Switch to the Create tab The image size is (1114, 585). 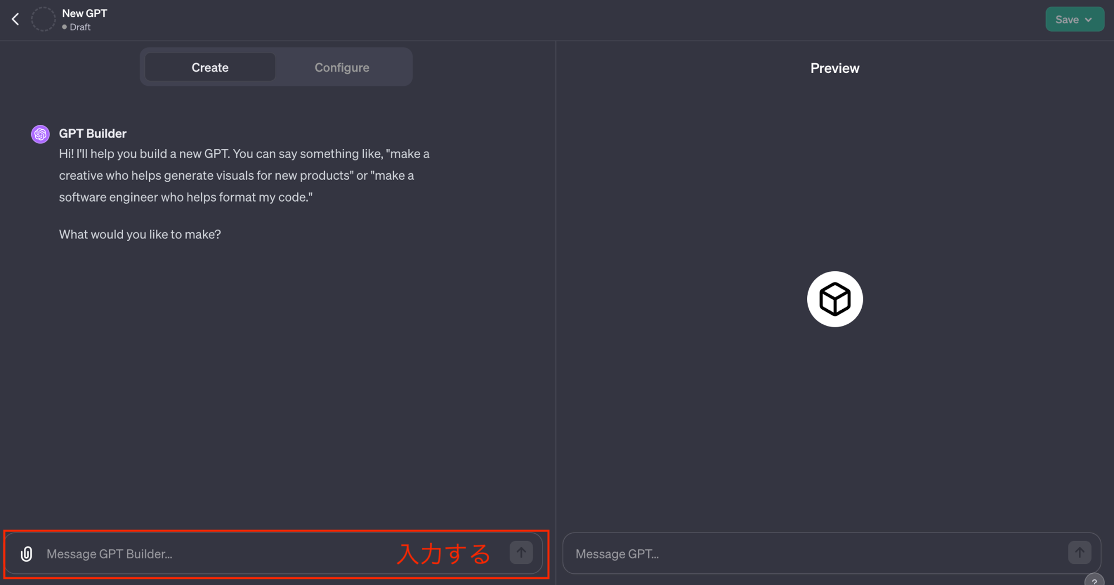(210, 67)
